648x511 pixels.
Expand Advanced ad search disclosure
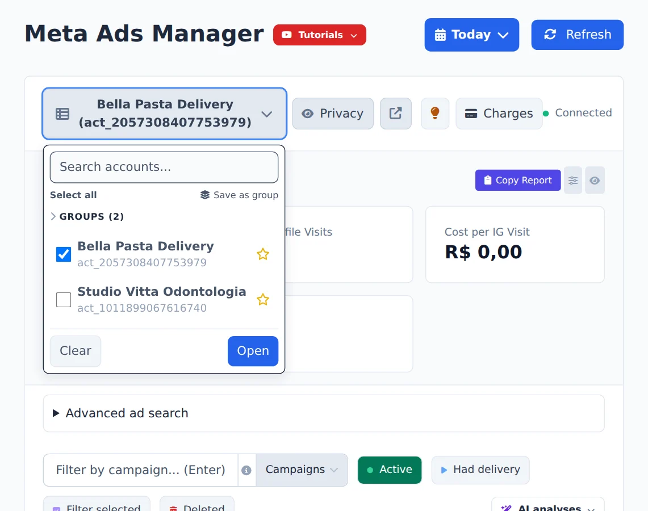(x=324, y=413)
